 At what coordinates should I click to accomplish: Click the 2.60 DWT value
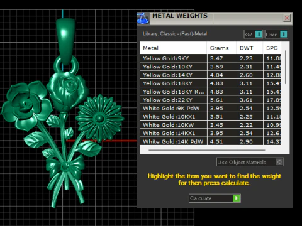(x=246, y=75)
